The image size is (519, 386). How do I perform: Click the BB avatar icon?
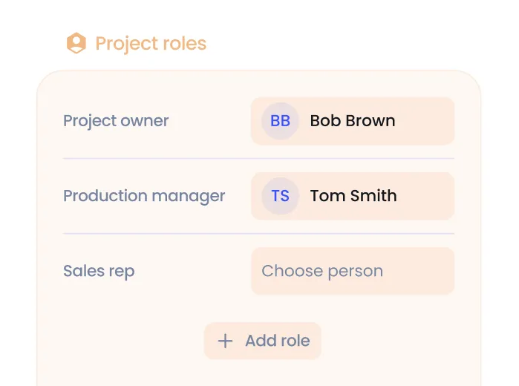[x=280, y=121]
